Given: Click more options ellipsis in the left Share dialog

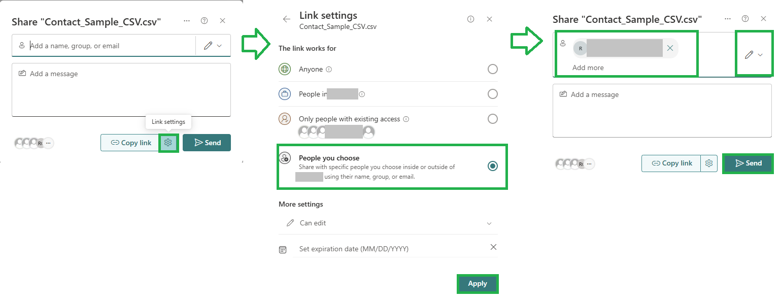Looking at the screenshot, I should point(187,21).
